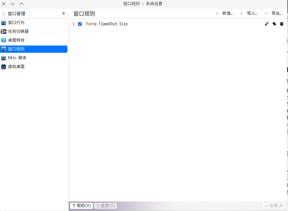Open the KWin 脚本 page
The image size is (288, 211).
(x=17, y=58)
